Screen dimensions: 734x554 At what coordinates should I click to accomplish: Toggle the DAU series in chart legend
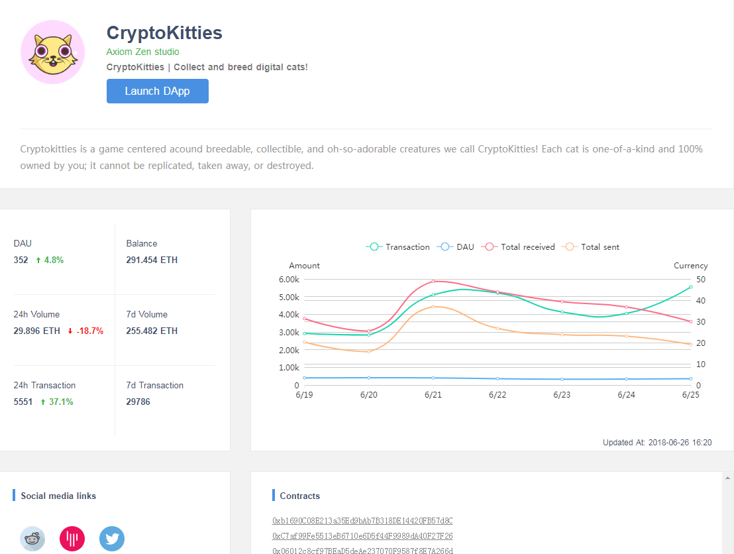(x=456, y=247)
